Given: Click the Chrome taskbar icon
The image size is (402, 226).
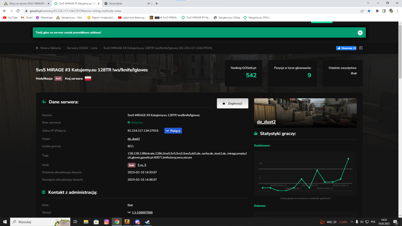Looking at the screenshot, I should point(117,222).
